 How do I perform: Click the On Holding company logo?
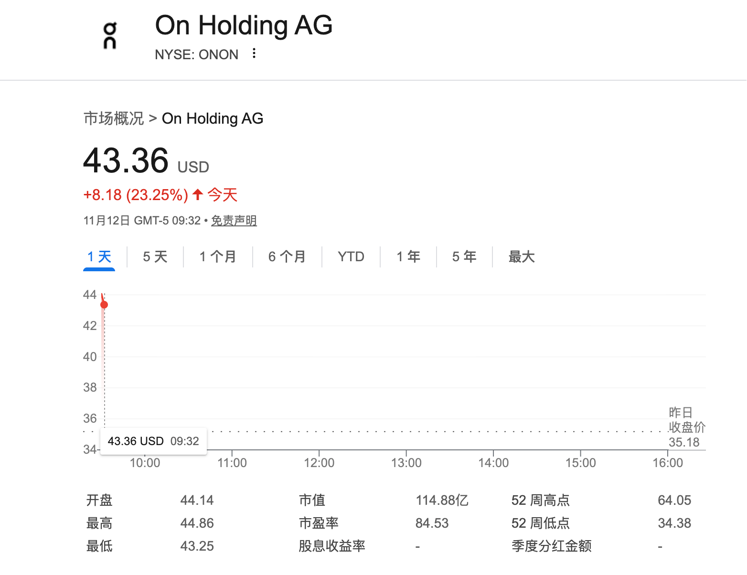pos(110,36)
